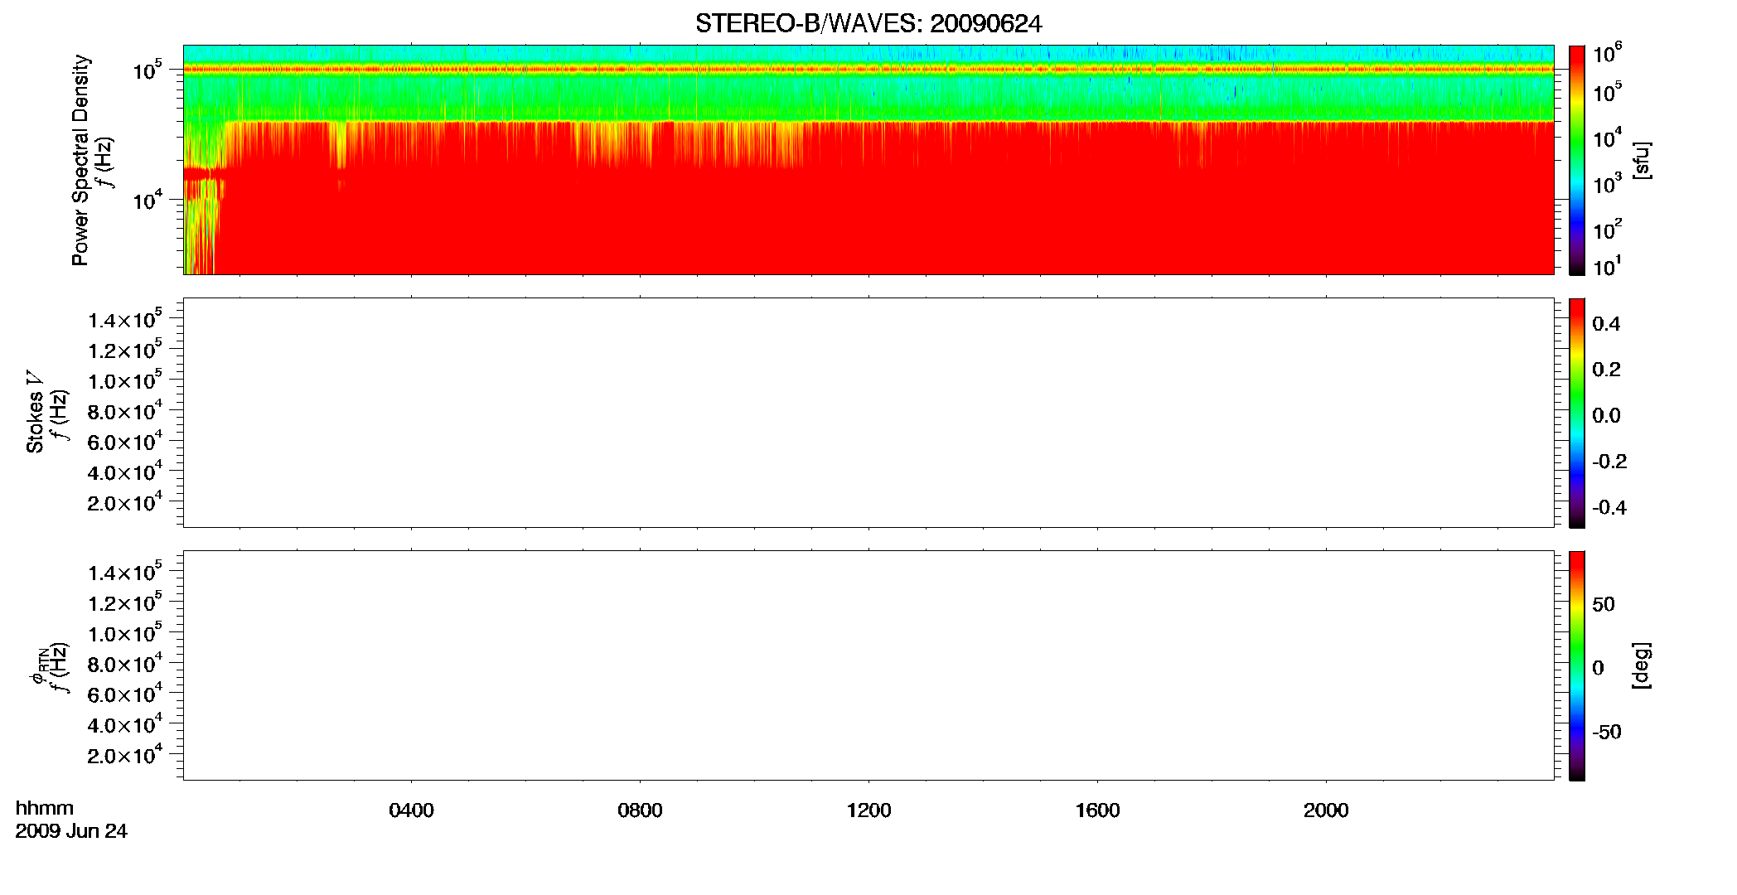Click the power spectral density color bar
1737x895 pixels.
(1576, 160)
